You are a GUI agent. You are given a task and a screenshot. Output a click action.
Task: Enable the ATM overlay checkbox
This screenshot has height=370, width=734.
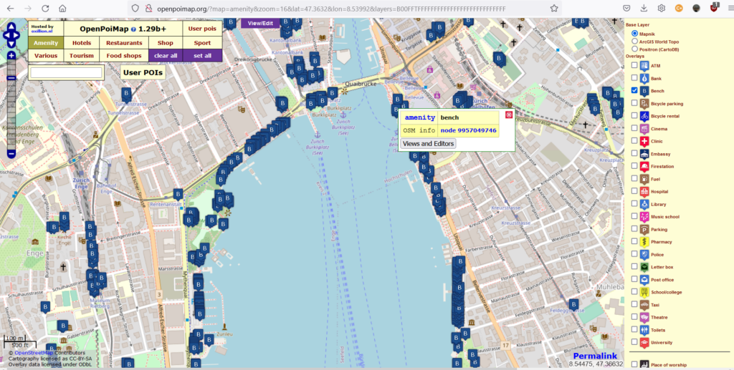634,65
